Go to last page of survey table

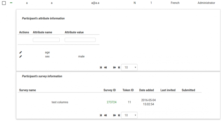pos(119,115)
